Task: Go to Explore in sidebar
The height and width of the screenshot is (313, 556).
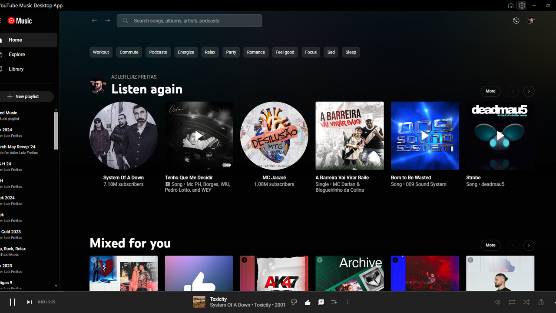Action: coord(17,54)
